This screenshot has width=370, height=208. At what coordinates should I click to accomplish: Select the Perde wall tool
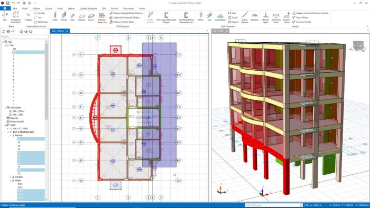pos(64,16)
